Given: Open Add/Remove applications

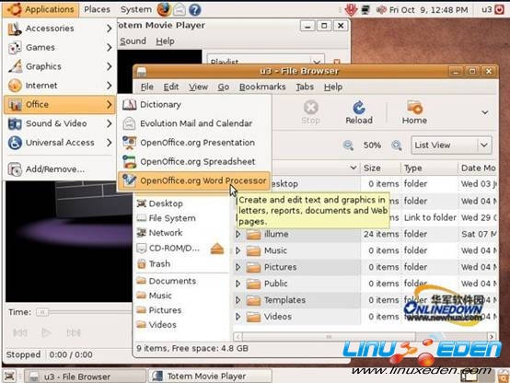Looking at the screenshot, I should point(60,169).
